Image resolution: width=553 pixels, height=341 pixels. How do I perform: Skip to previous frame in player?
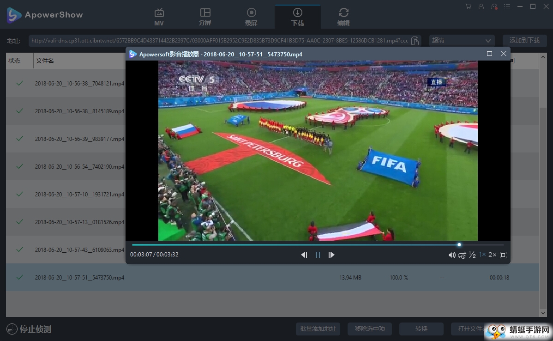pyautogui.click(x=304, y=255)
